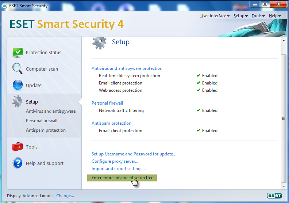Click the Computer scan magnifier icon
Image resolution: width=289 pixels, height=203 pixels.
pyautogui.click(x=18, y=69)
